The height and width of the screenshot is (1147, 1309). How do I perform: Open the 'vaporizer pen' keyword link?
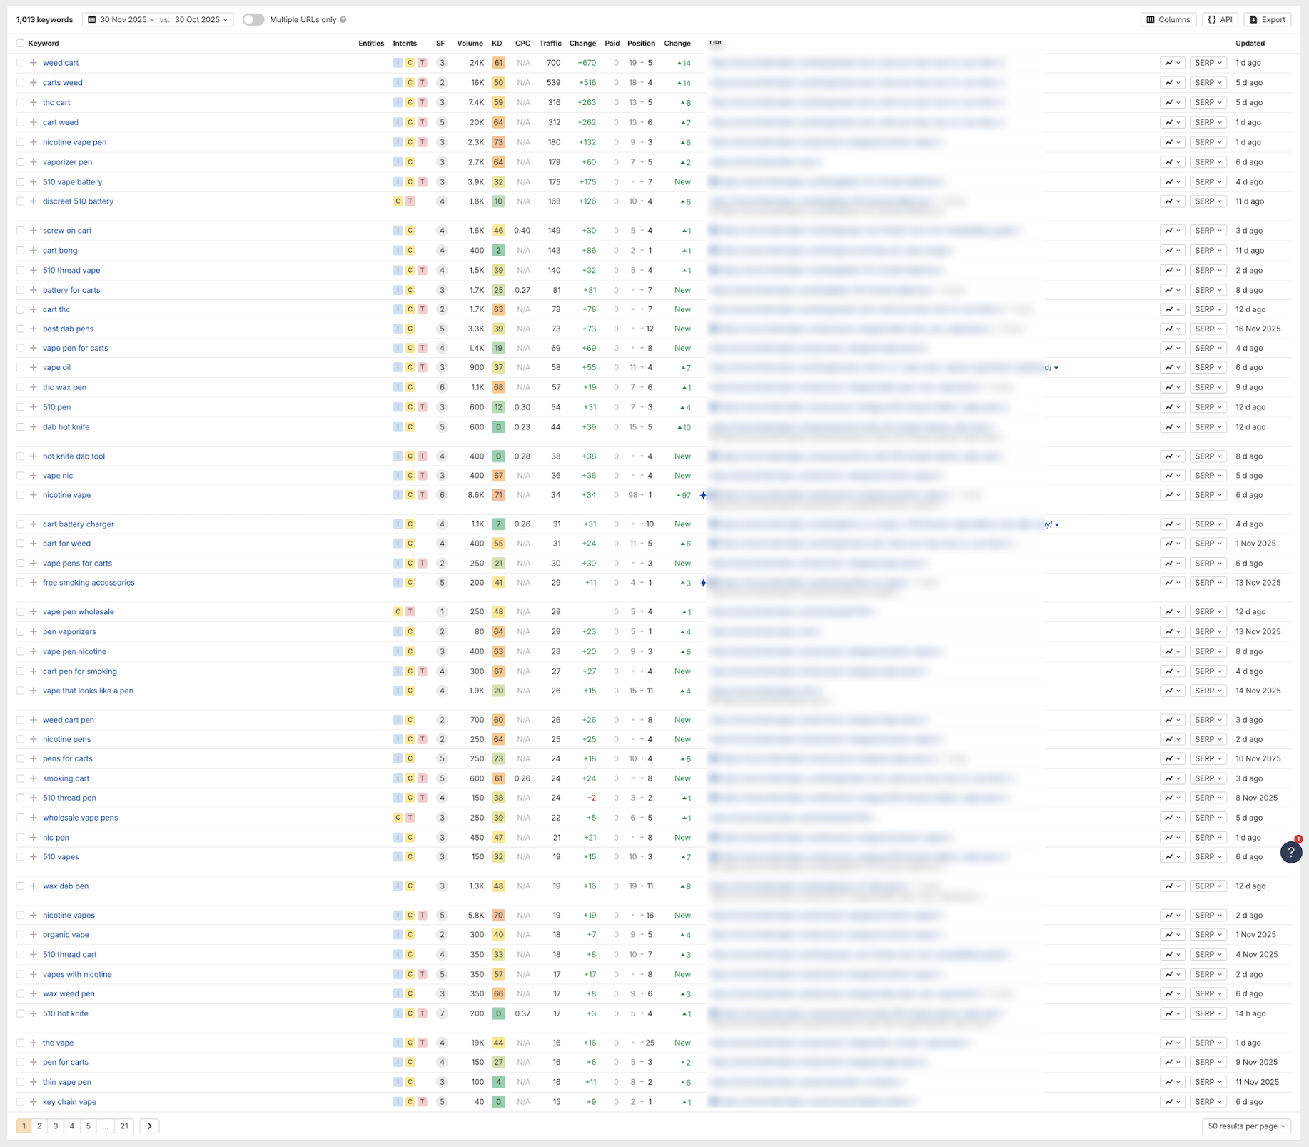[67, 162]
